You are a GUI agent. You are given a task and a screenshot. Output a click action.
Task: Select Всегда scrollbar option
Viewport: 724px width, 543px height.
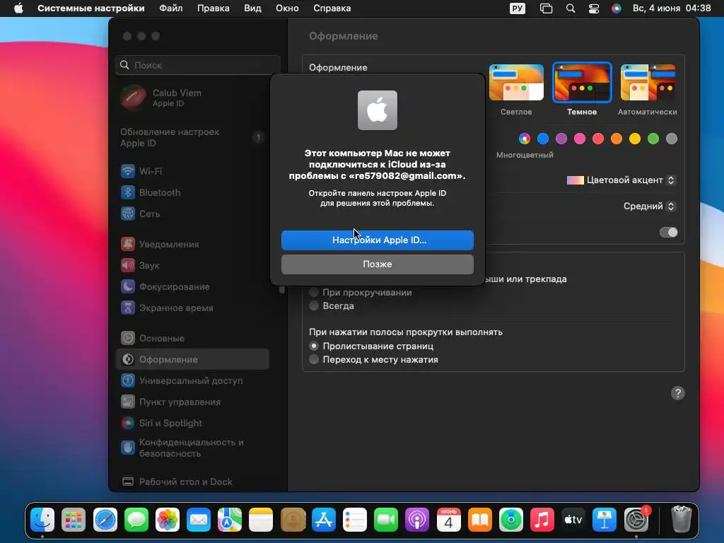coord(314,305)
